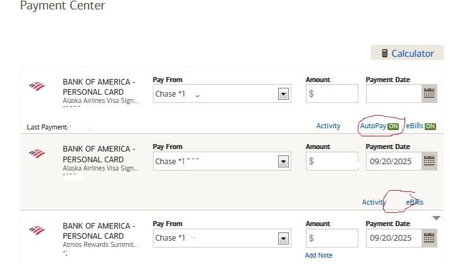Toggle eBills ON badge for first card
450x264 pixels.
[x=430, y=126]
